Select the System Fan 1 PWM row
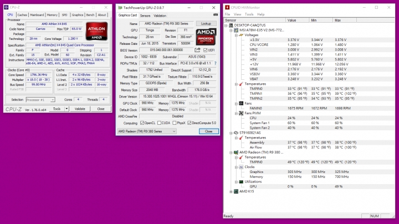 (309, 123)
